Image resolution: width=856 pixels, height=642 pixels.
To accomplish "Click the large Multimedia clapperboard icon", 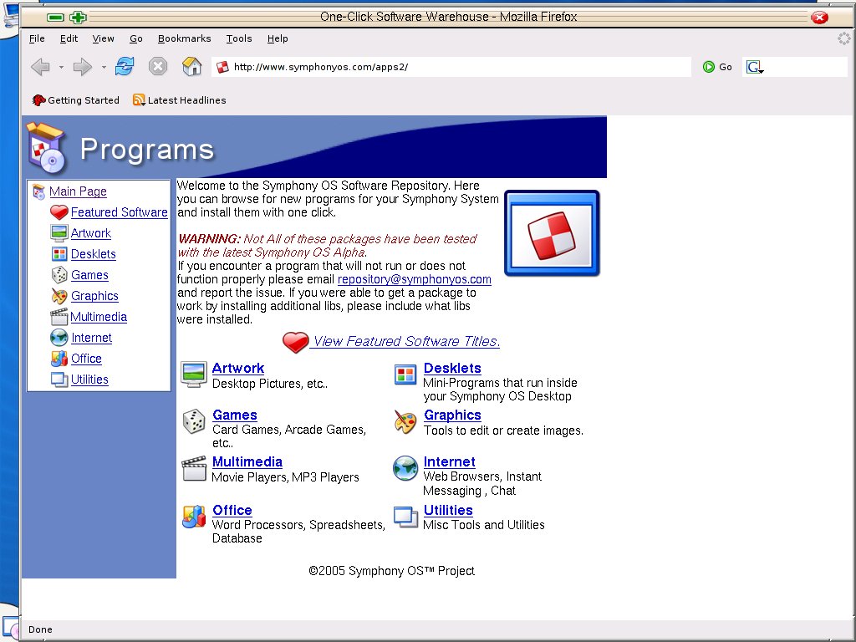I will pyautogui.click(x=194, y=468).
